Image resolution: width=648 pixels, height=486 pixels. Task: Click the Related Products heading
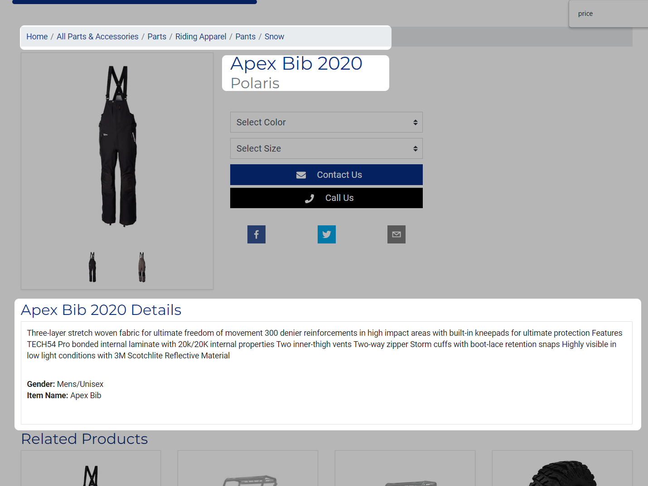84,439
